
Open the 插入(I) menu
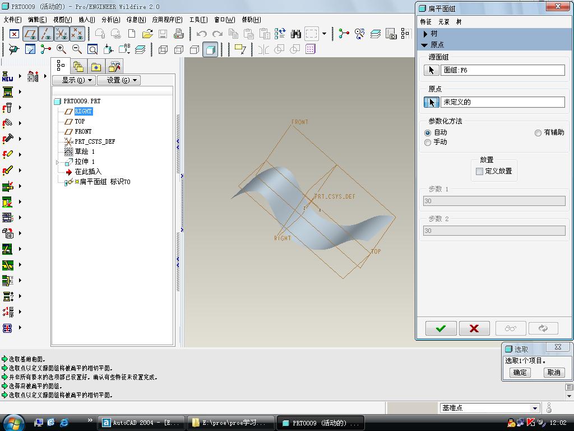point(87,20)
